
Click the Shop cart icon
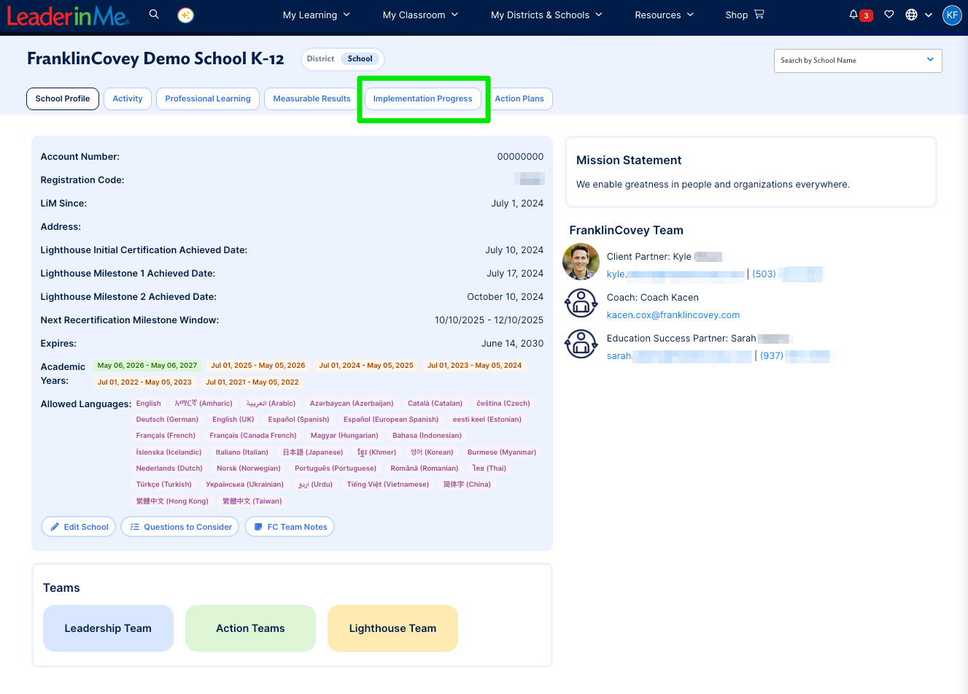click(x=759, y=14)
